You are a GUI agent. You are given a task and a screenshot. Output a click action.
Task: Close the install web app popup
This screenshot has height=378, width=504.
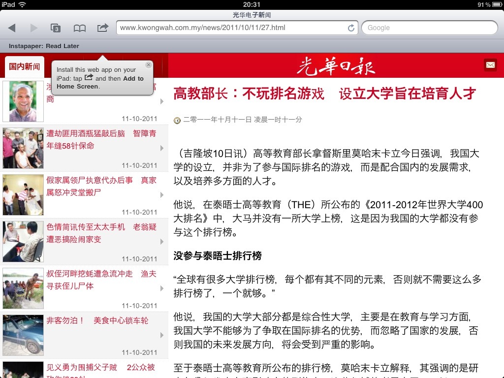(148, 65)
